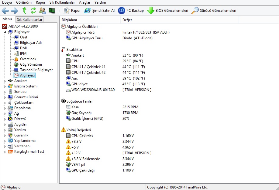
Task: Click the Veritabanı icon in tree
Action: click(10, 146)
